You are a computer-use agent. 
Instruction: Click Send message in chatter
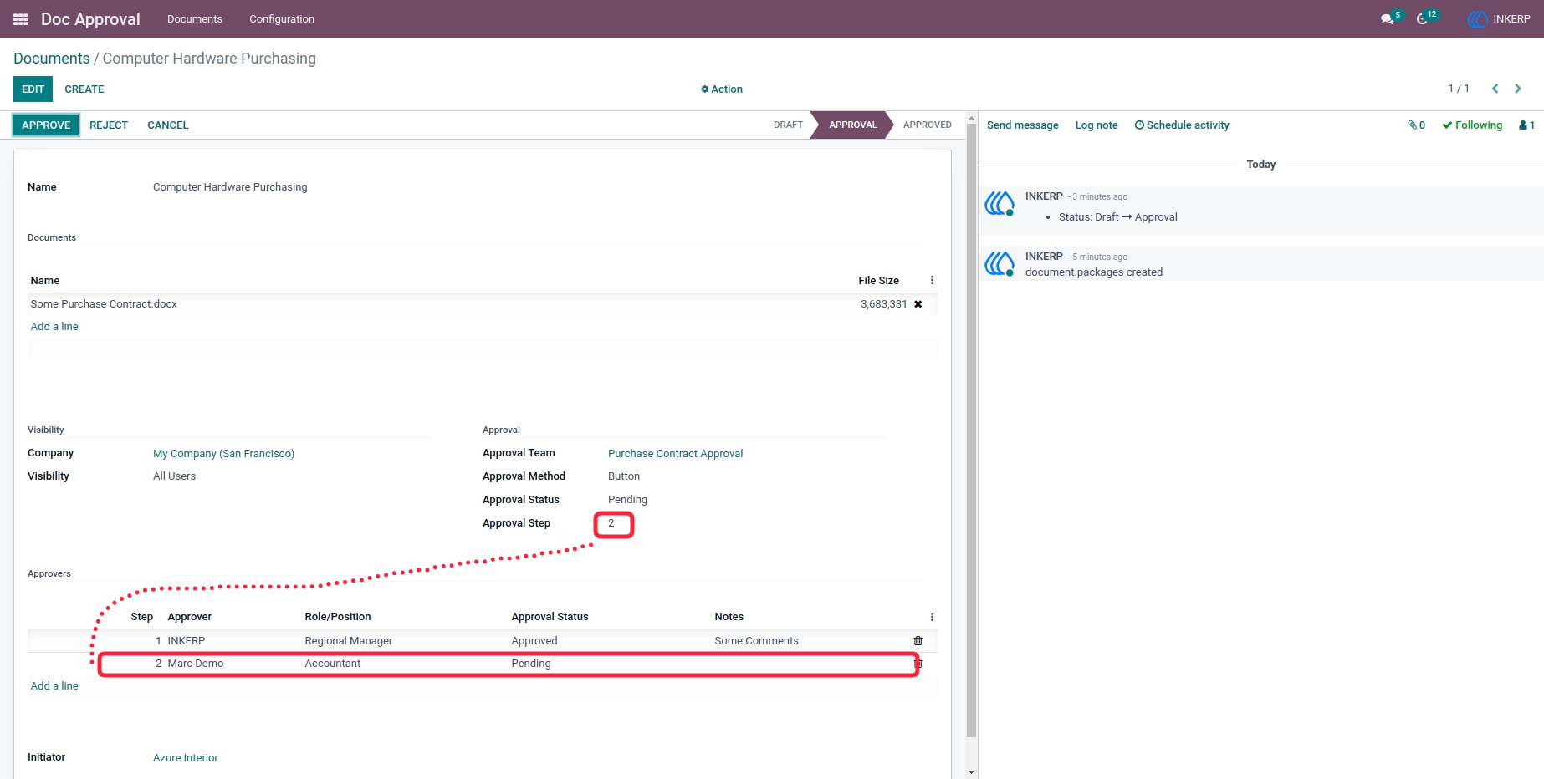point(1022,125)
